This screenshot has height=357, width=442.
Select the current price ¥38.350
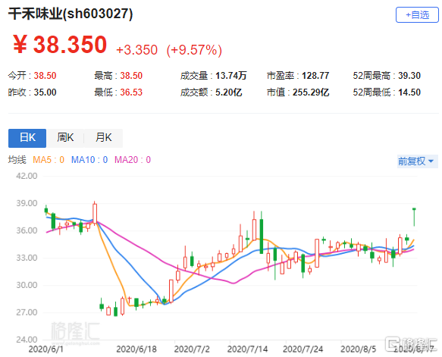tap(60, 44)
